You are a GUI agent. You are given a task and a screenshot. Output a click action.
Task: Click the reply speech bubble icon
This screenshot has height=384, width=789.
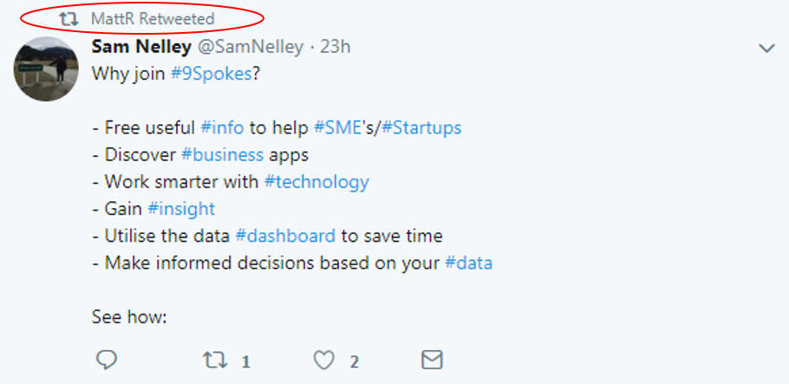coord(106,361)
